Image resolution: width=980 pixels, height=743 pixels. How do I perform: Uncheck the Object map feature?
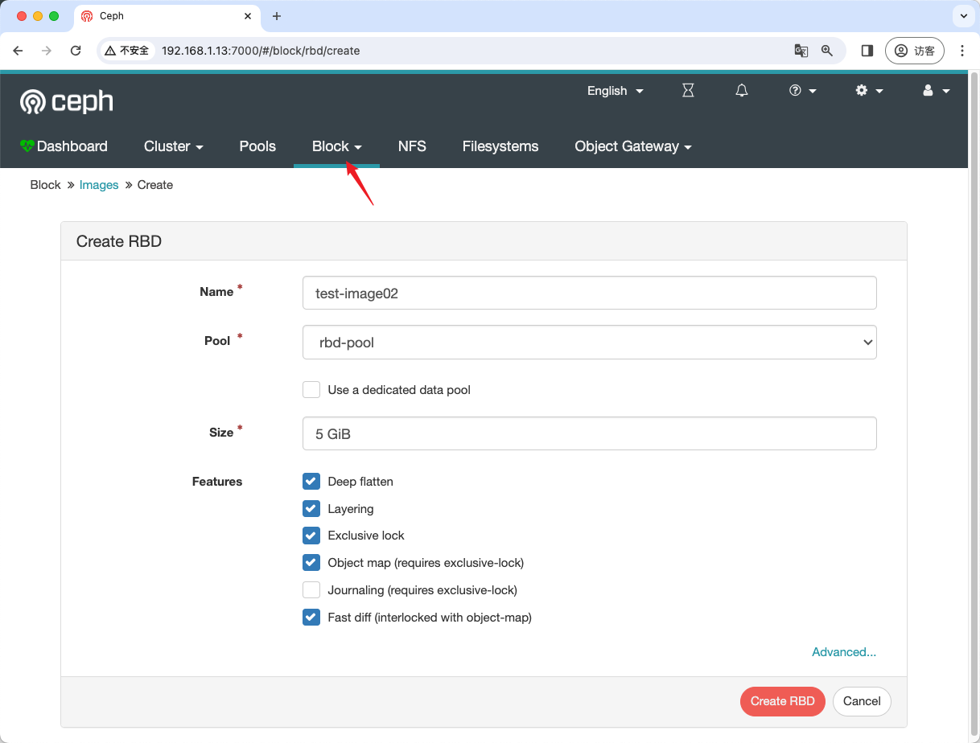pos(311,563)
